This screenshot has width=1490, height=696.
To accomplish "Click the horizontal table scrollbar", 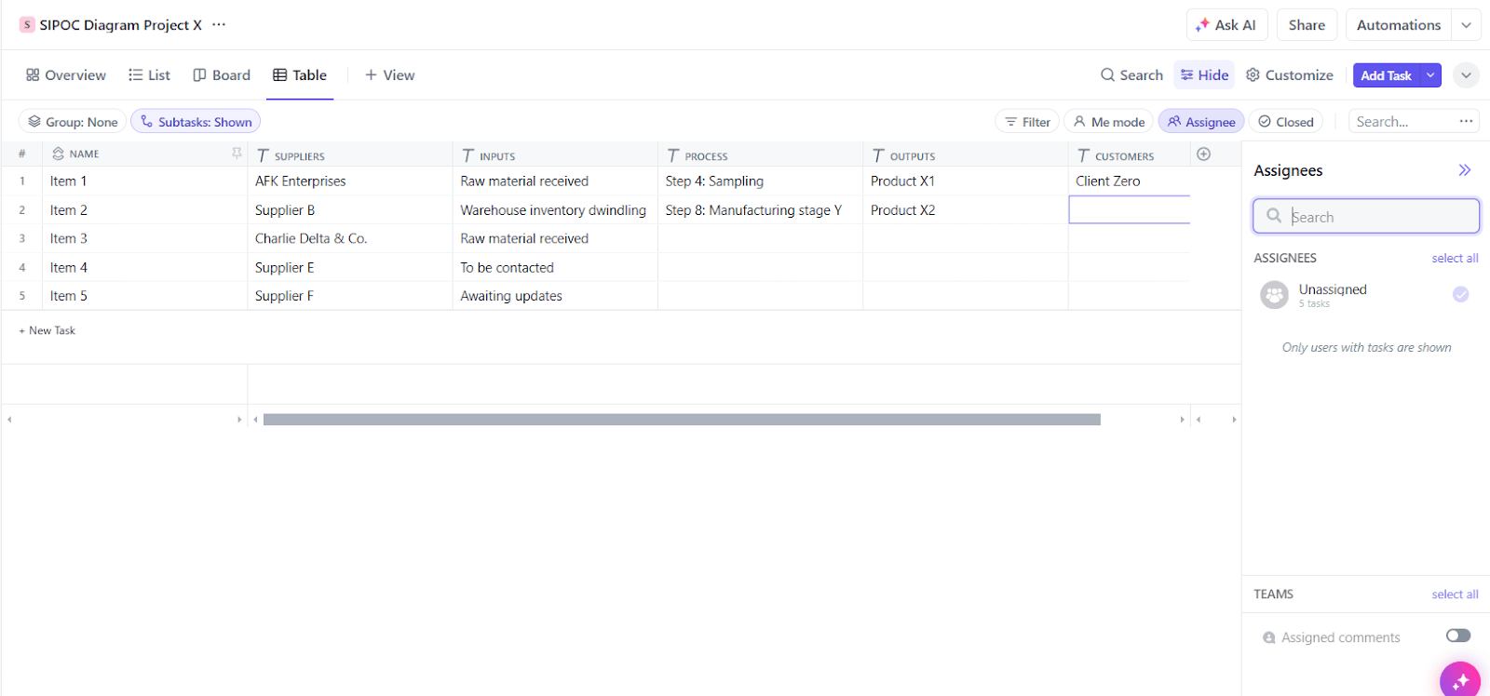I will pos(682,420).
